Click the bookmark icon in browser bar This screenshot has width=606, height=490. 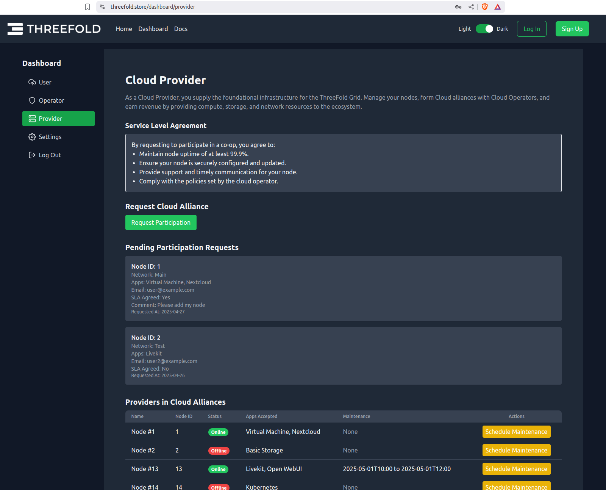click(x=87, y=7)
